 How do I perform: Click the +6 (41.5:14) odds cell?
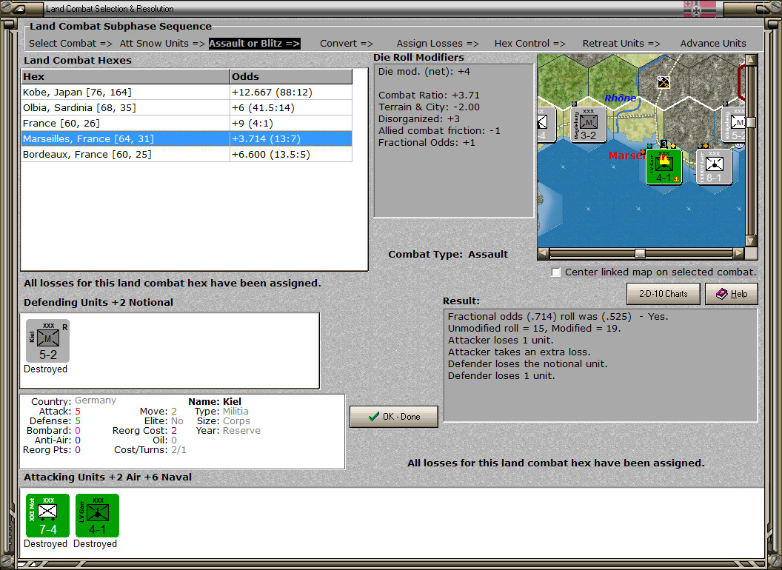pos(291,108)
